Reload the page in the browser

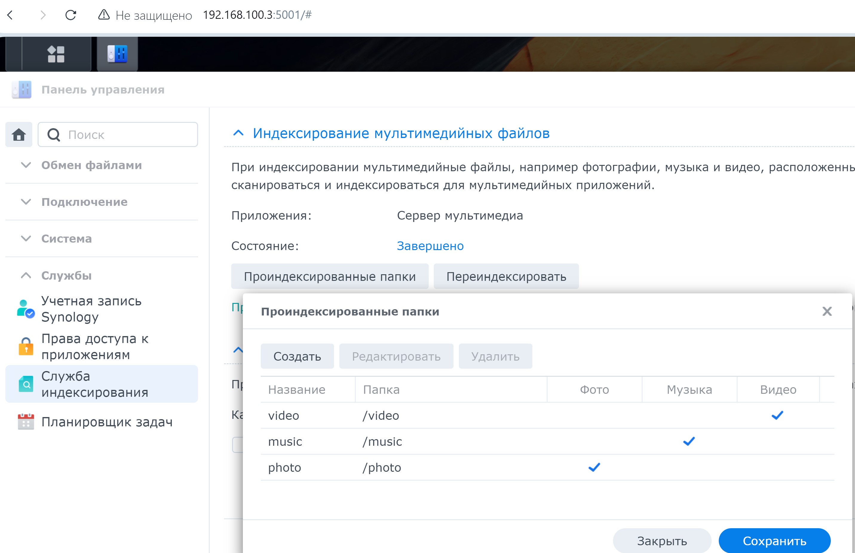tap(71, 15)
